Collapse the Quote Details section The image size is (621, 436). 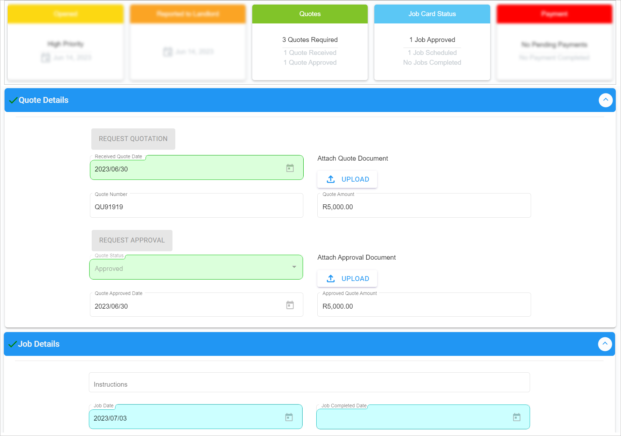606,100
